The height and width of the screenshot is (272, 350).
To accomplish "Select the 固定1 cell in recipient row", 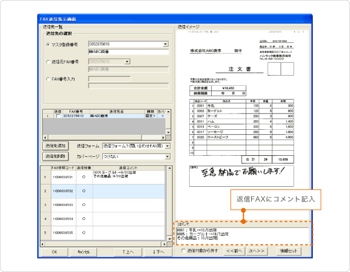I will pos(151,116).
